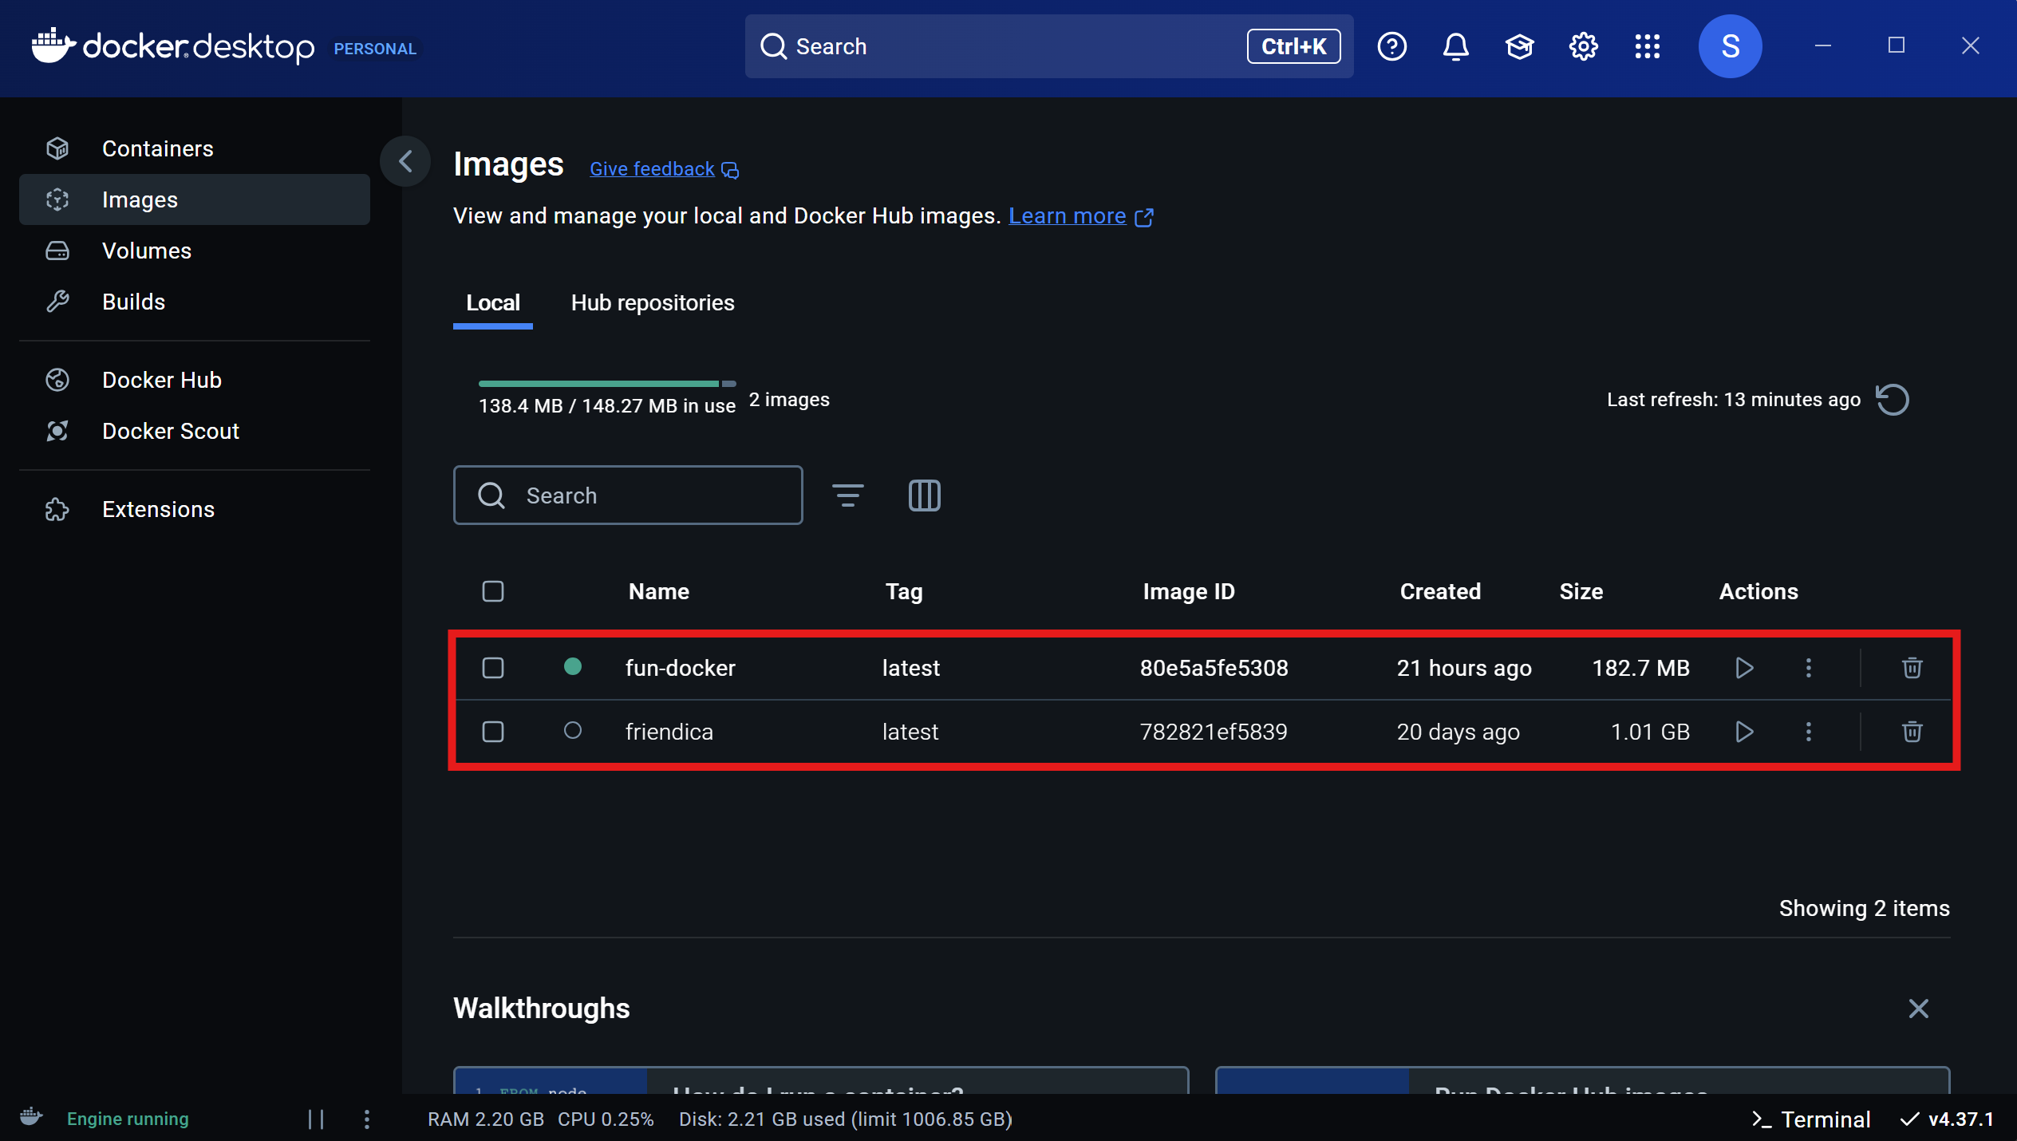Image resolution: width=2017 pixels, height=1141 pixels.
Task: Open the Learning center icon
Action: point(1519,46)
